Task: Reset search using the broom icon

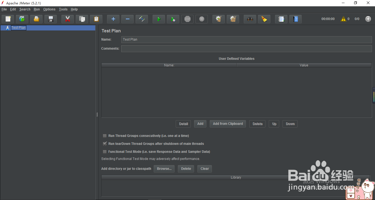Action: [x=264, y=19]
